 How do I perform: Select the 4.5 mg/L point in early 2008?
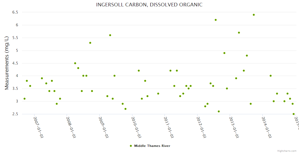75,63
